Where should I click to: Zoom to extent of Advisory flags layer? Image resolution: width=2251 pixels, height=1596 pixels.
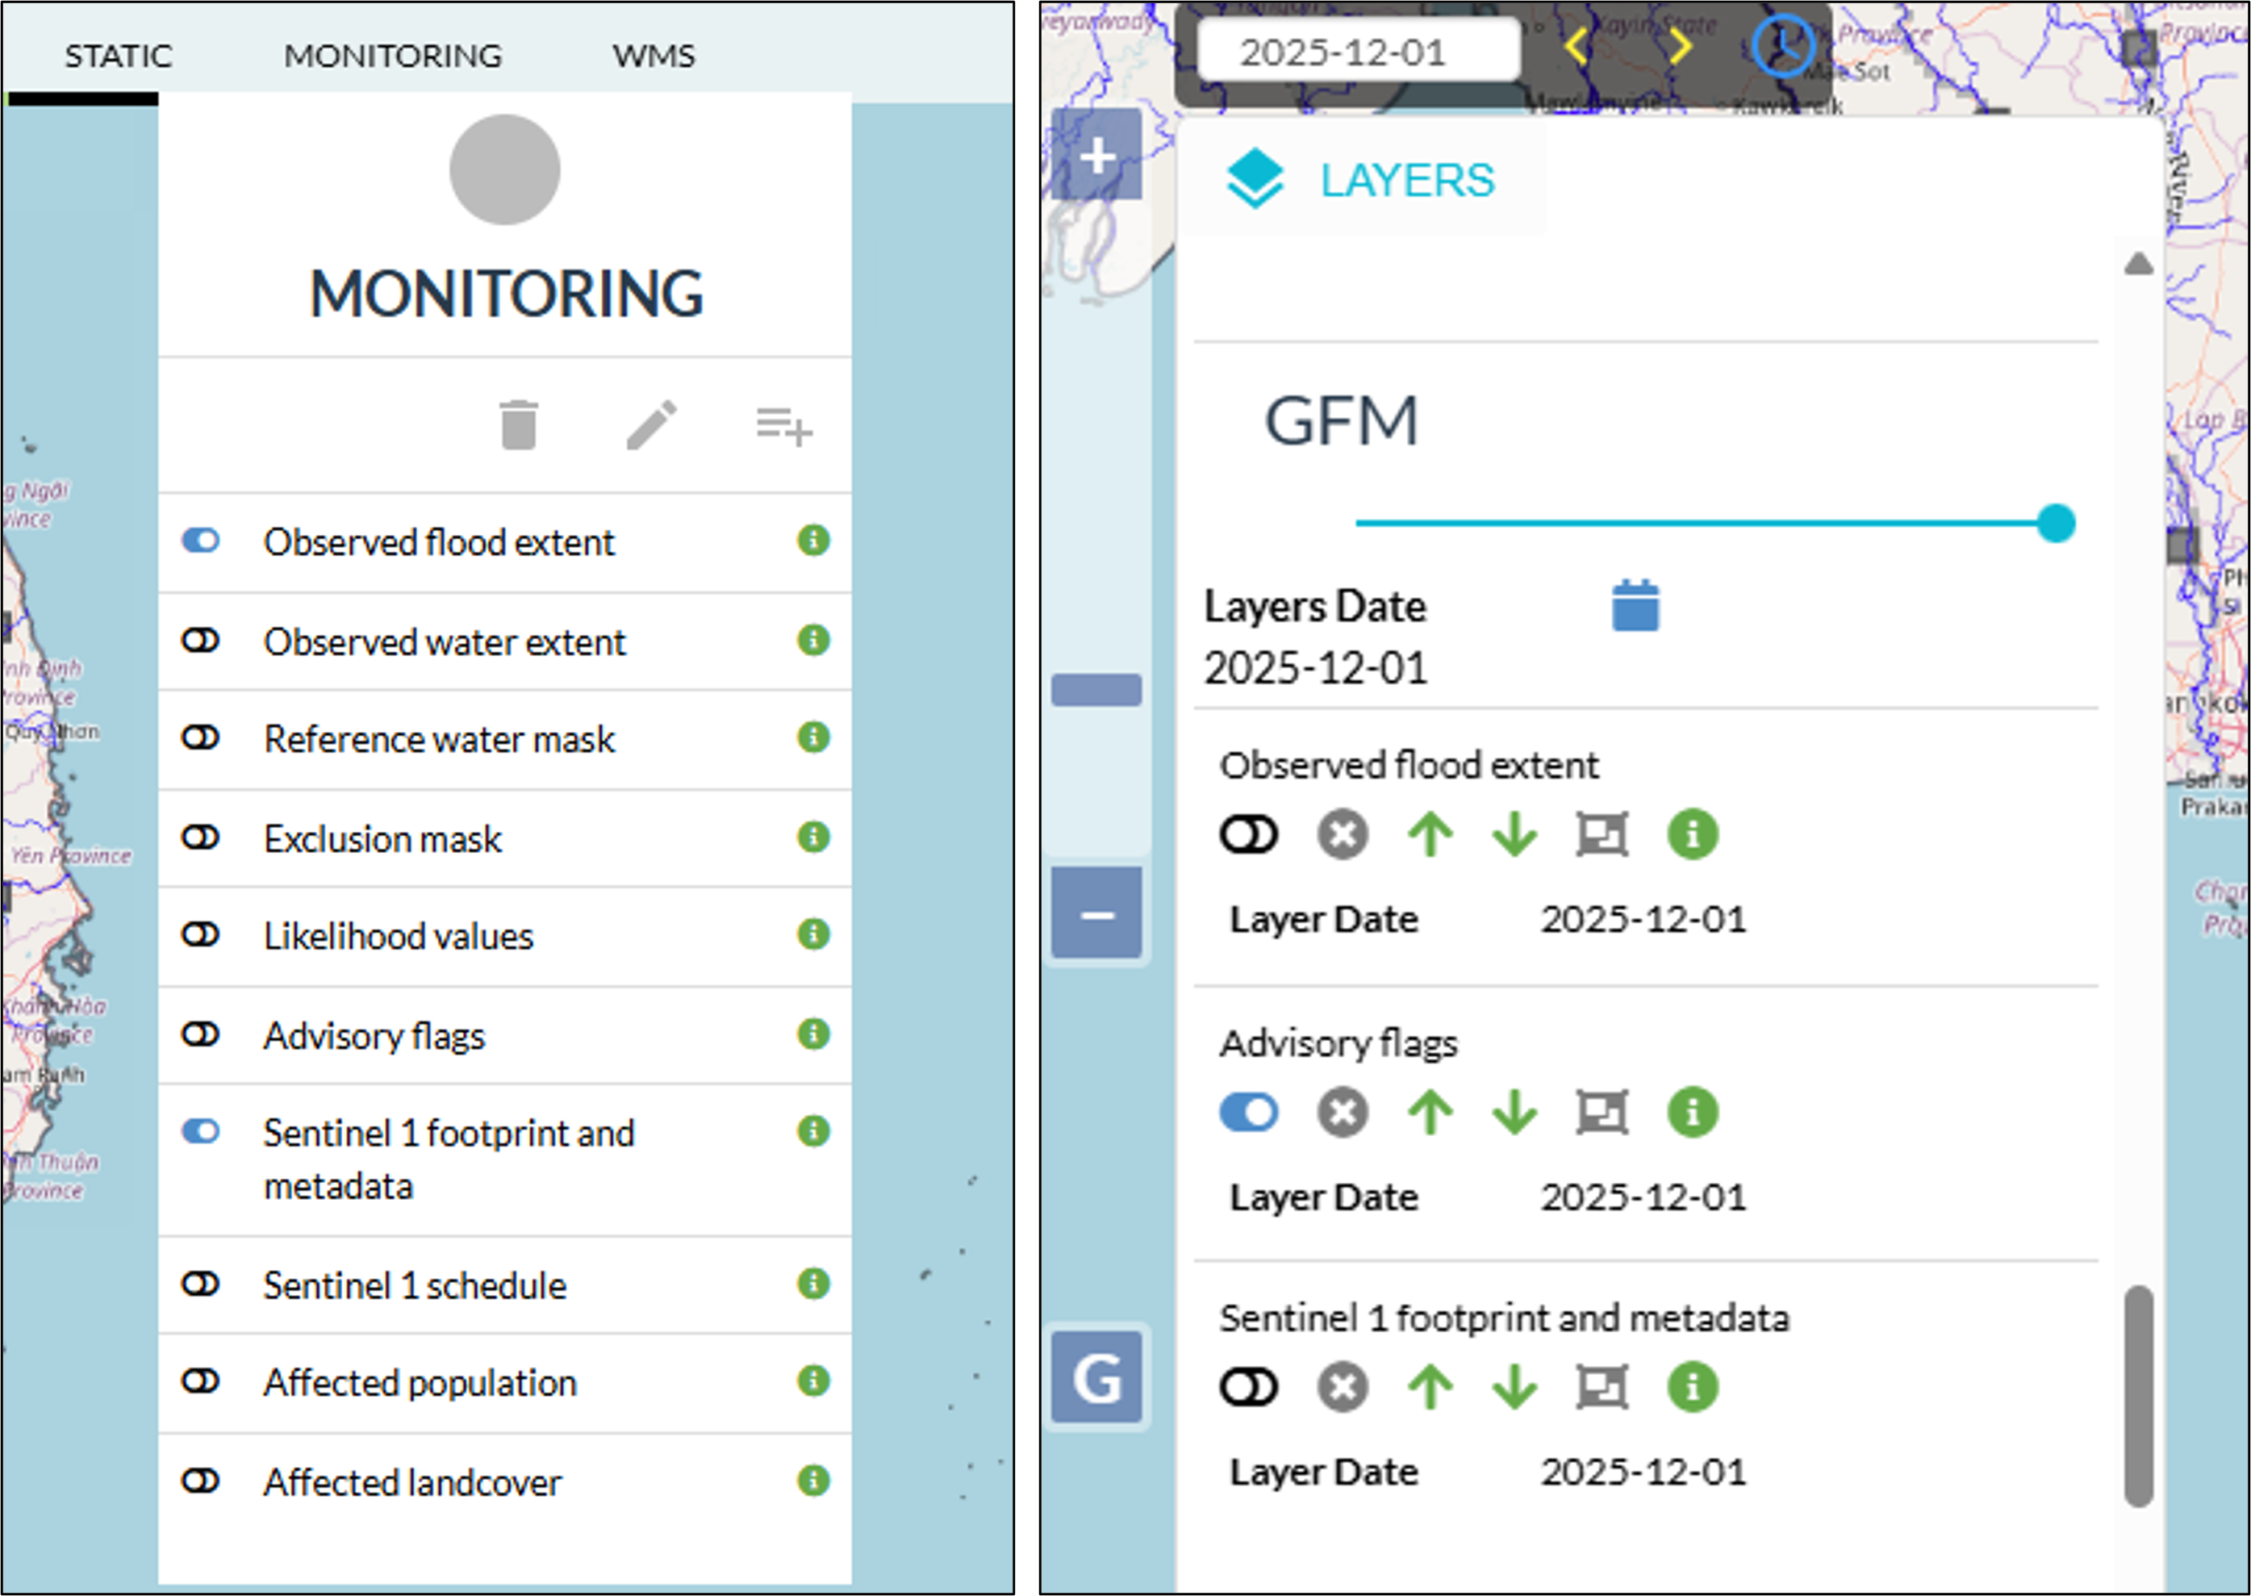point(1602,1113)
